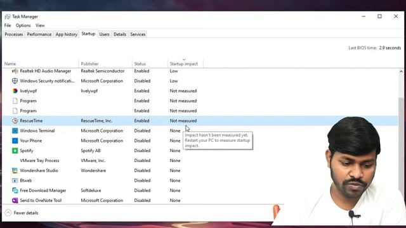Click the Your Phone app icon
Viewport: 406px width, 228px height.
15,141
